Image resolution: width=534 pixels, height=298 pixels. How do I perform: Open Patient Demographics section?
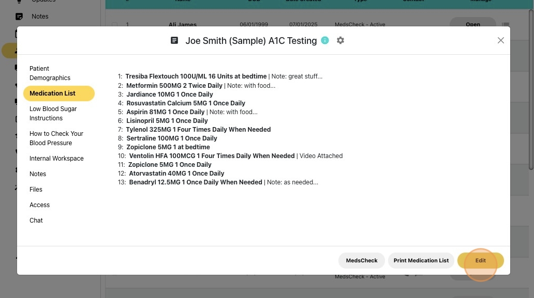50,73
